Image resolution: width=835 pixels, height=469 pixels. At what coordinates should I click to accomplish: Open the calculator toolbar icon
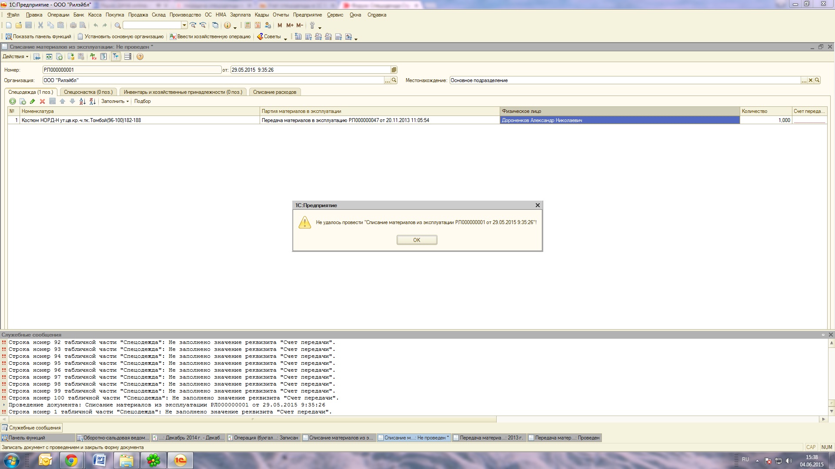click(247, 25)
